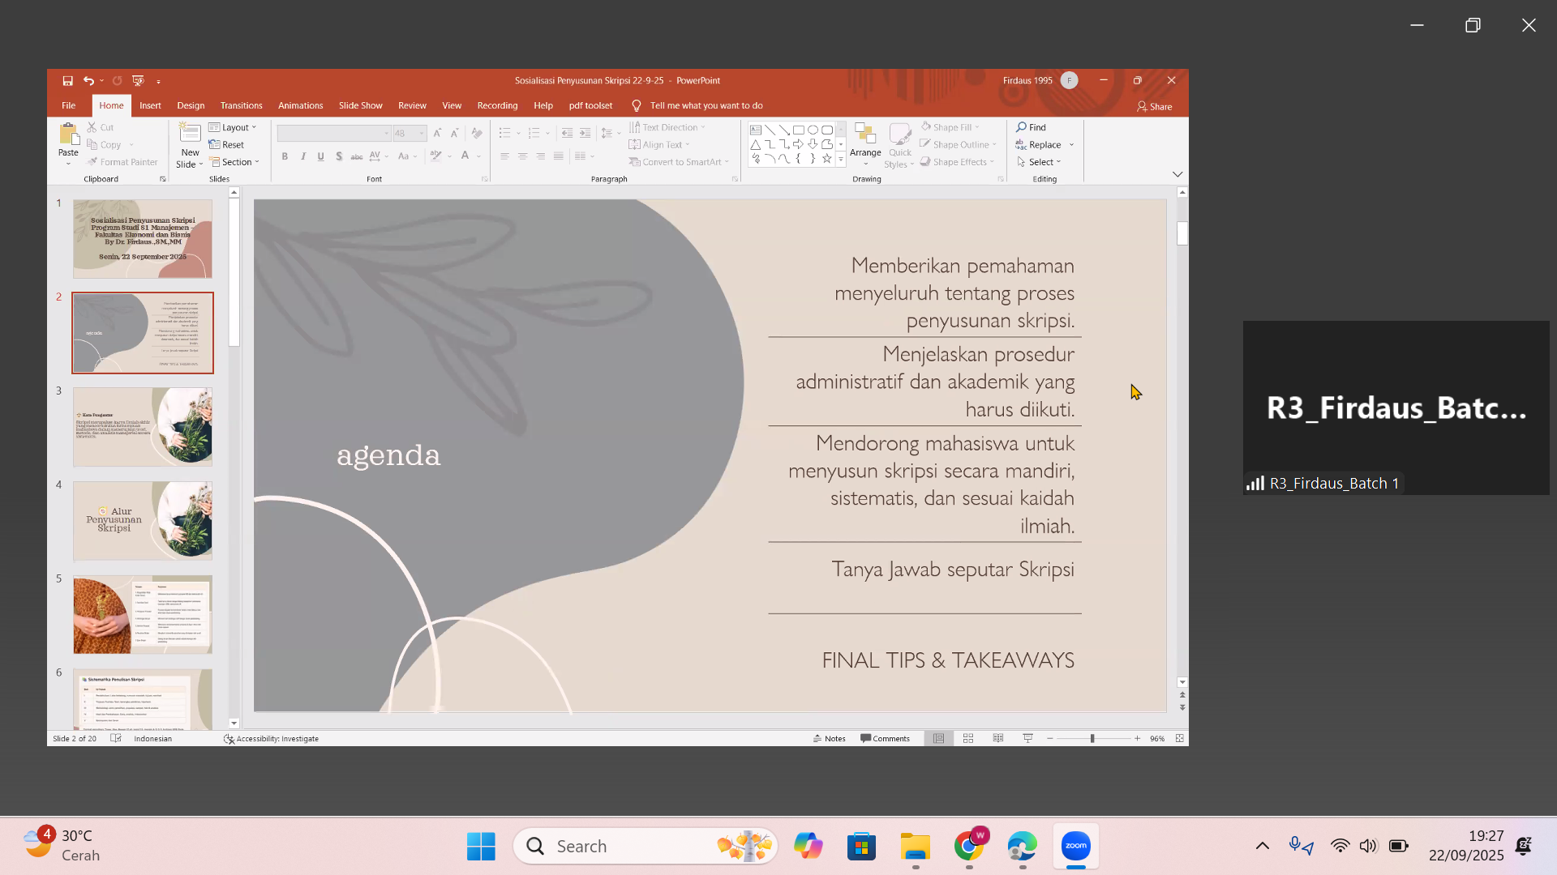Expand the Layout dropdown
Screen dimensions: 1557x875
coord(233,127)
